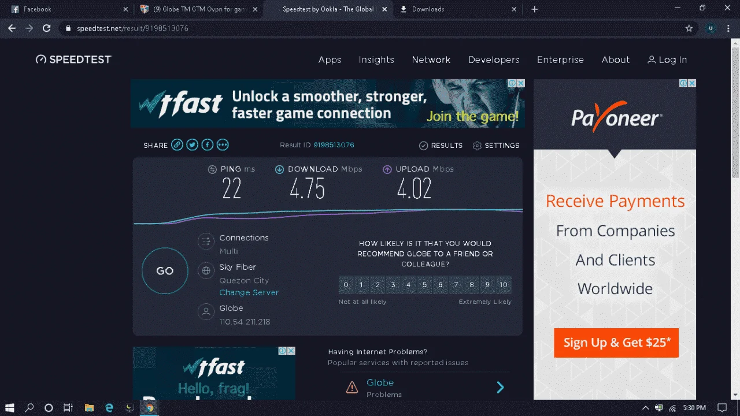Select rating 7 for recommendation
The width and height of the screenshot is (740, 416).
(x=456, y=285)
